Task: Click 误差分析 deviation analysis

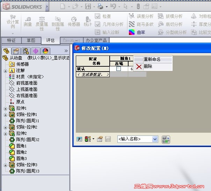Action: pyautogui.click(x=141, y=16)
